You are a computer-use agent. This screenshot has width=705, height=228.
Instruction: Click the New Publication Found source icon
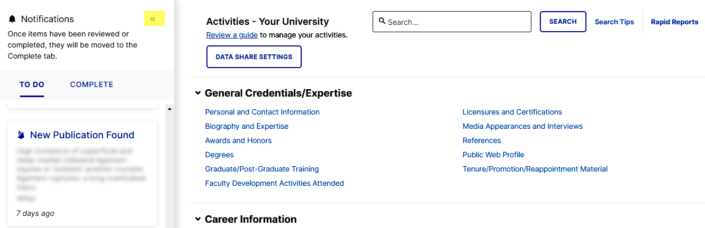(21, 135)
